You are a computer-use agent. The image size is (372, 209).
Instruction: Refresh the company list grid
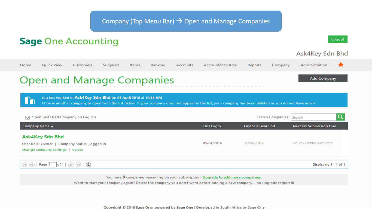coord(89,165)
